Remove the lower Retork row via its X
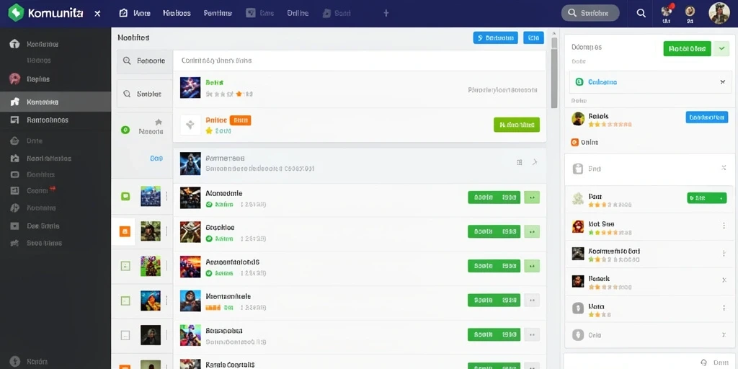The height and width of the screenshot is (369, 738). click(x=724, y=280)
